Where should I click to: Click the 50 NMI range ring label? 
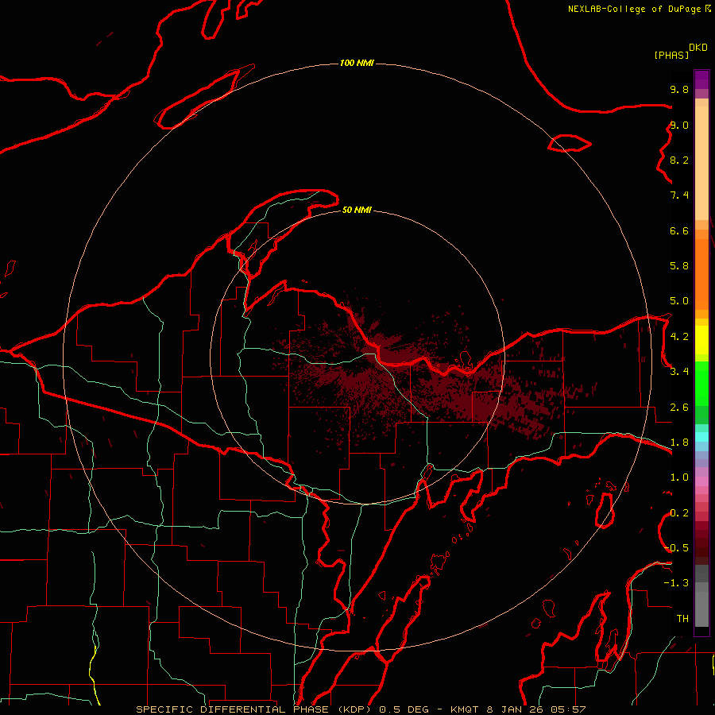357,210
